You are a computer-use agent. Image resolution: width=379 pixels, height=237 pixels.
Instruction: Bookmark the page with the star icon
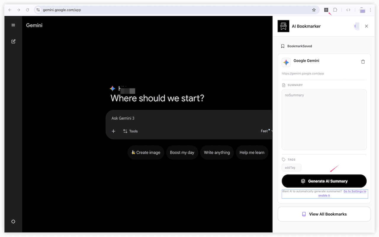(314, 10)
